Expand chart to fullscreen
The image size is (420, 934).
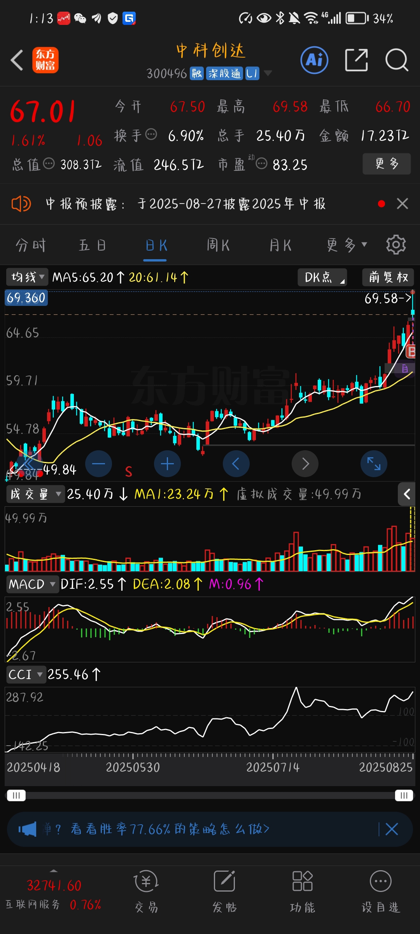[374, 463]
